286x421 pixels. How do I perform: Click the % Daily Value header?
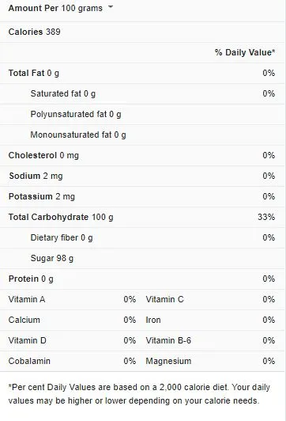tap(245, 52)
